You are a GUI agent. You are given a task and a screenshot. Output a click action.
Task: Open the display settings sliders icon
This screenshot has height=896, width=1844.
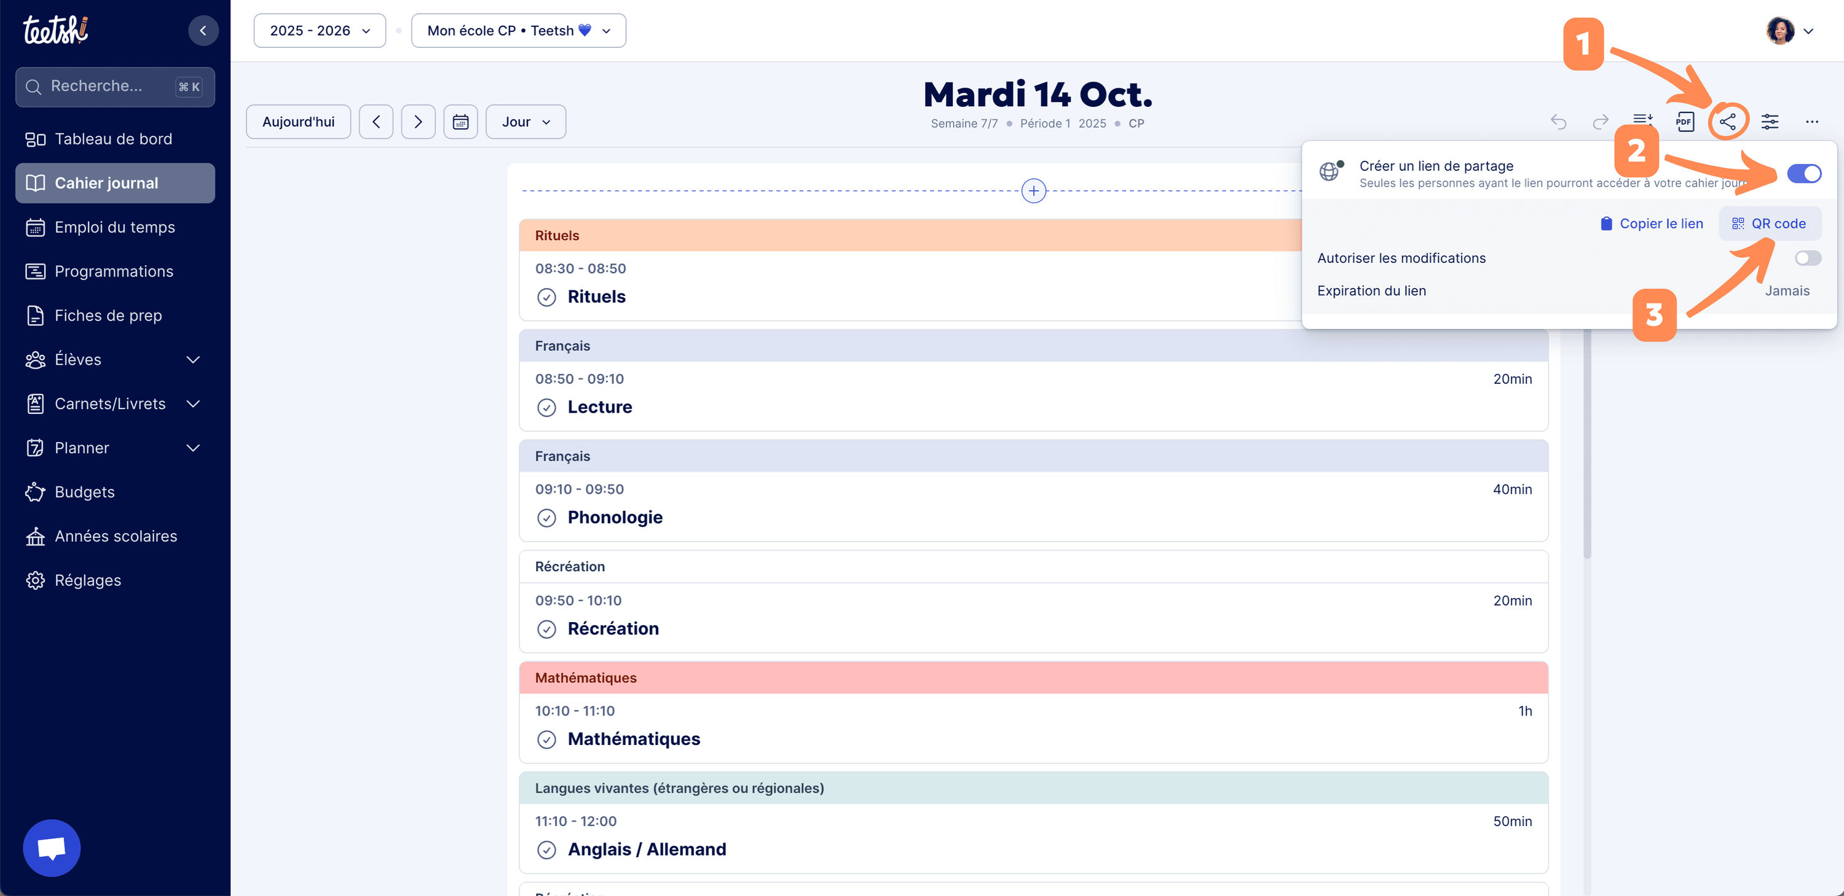coord(1770,122)
